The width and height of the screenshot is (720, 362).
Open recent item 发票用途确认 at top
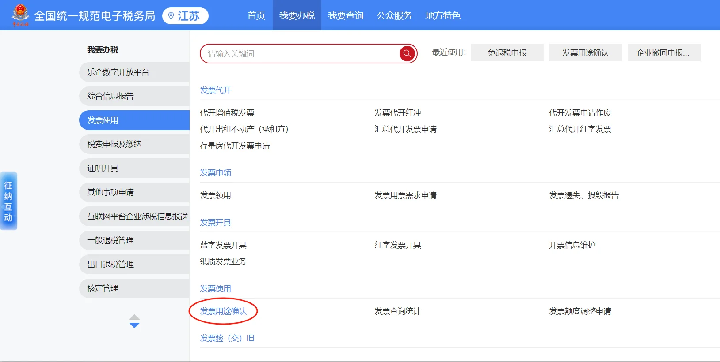tap(585, 52)
